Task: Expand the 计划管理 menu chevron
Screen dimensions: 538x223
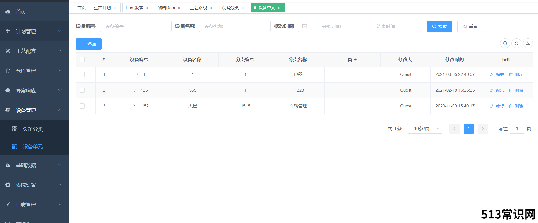Action: 60,31
